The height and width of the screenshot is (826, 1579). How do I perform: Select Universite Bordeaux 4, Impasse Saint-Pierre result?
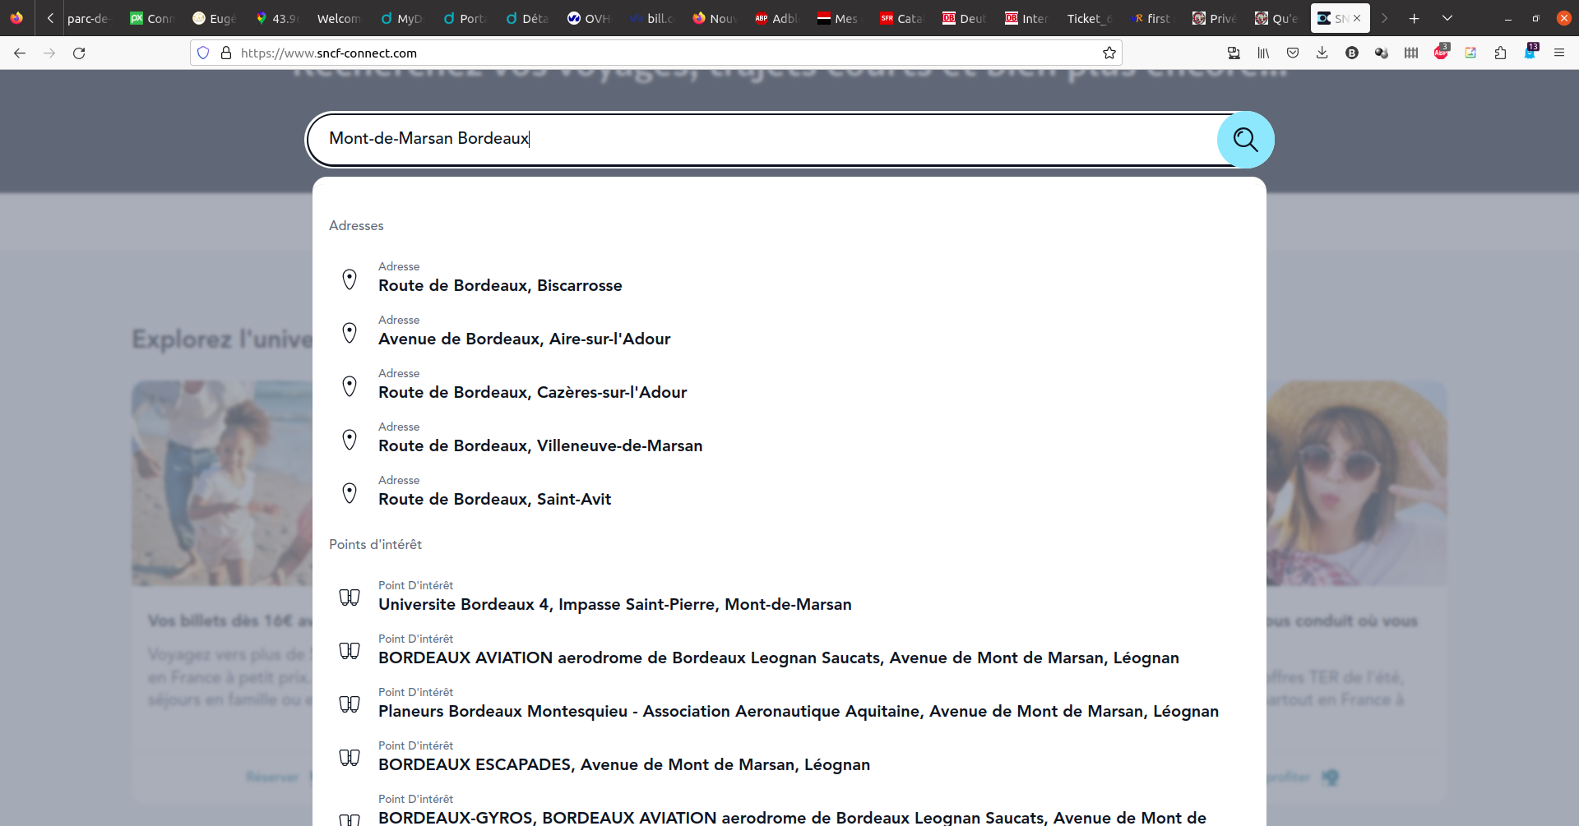coord(789,597)
